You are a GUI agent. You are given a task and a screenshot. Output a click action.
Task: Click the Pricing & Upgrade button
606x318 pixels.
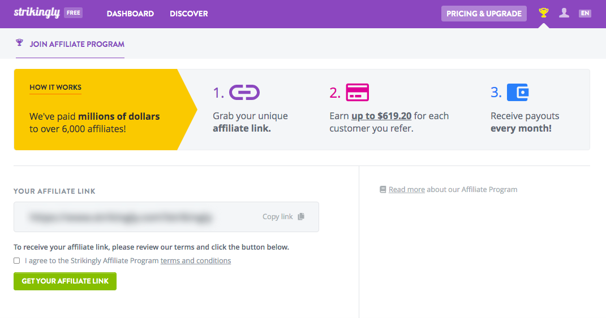484,14
